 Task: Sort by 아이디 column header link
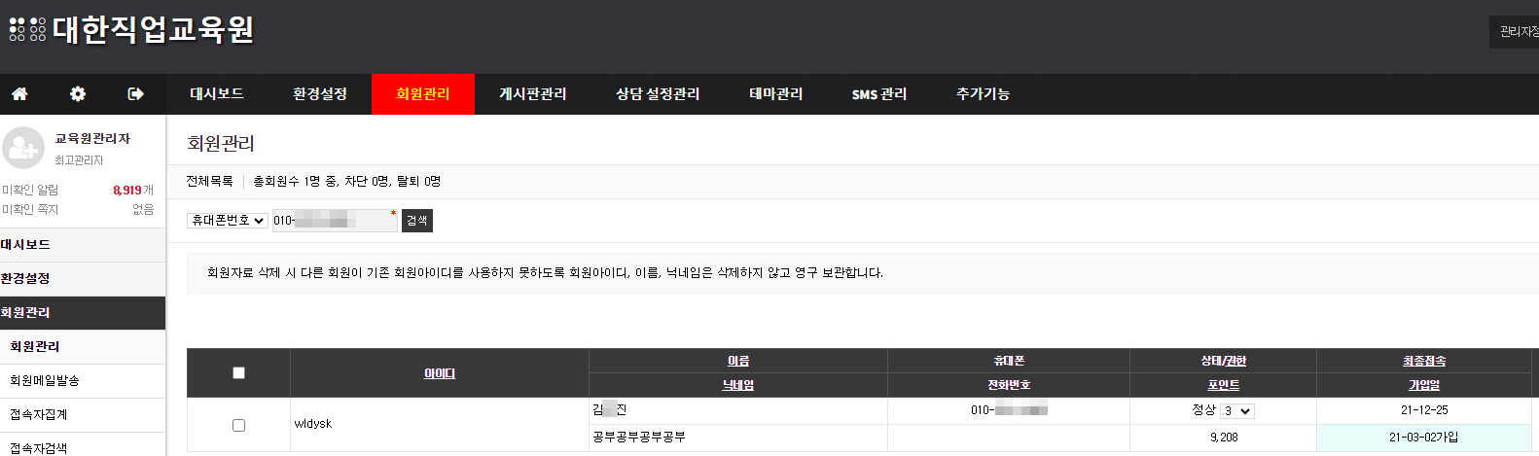pos(439,373)
